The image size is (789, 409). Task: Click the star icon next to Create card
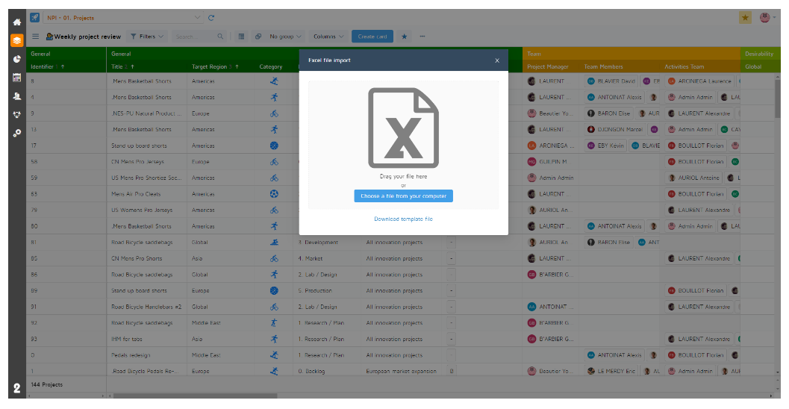(405, 36)
